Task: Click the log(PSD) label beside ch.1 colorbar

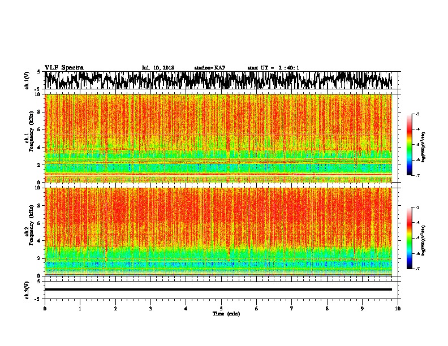Action: 424,148
